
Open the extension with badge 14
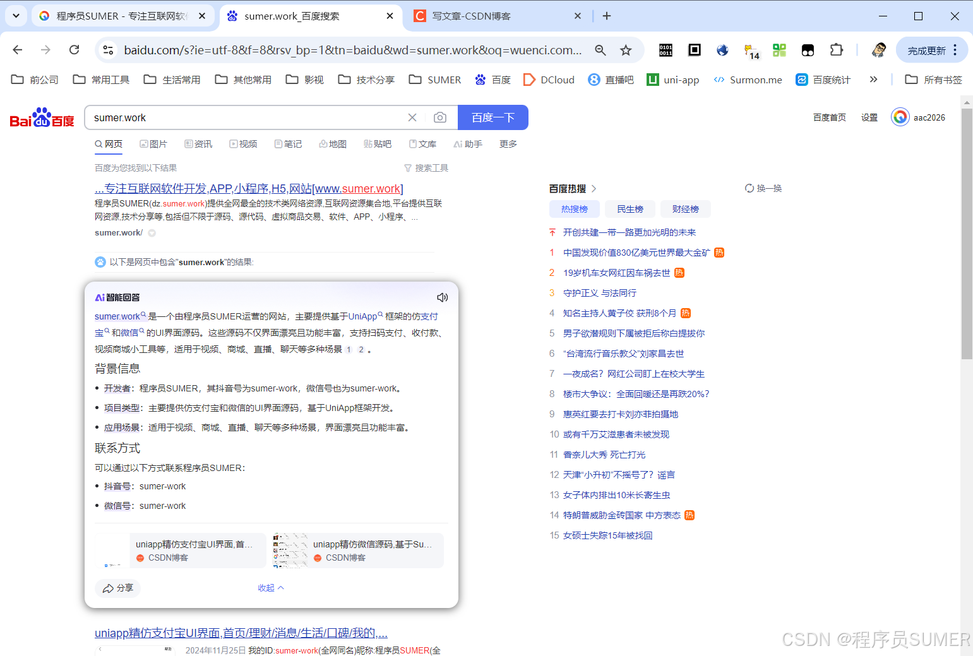pyautogui.click(x=751, y=51)
